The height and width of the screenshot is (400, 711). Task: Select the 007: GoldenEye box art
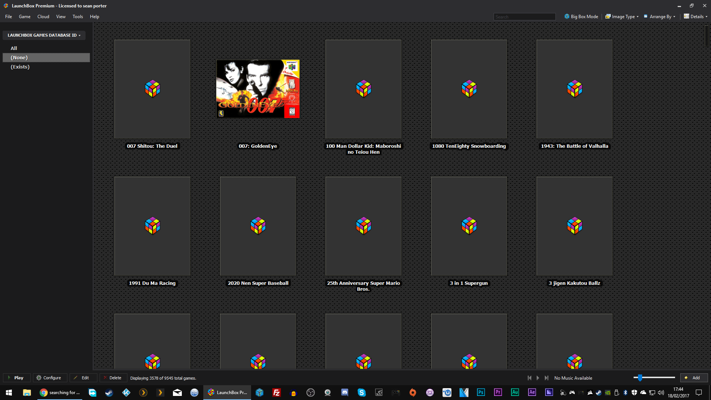(258, 89)
